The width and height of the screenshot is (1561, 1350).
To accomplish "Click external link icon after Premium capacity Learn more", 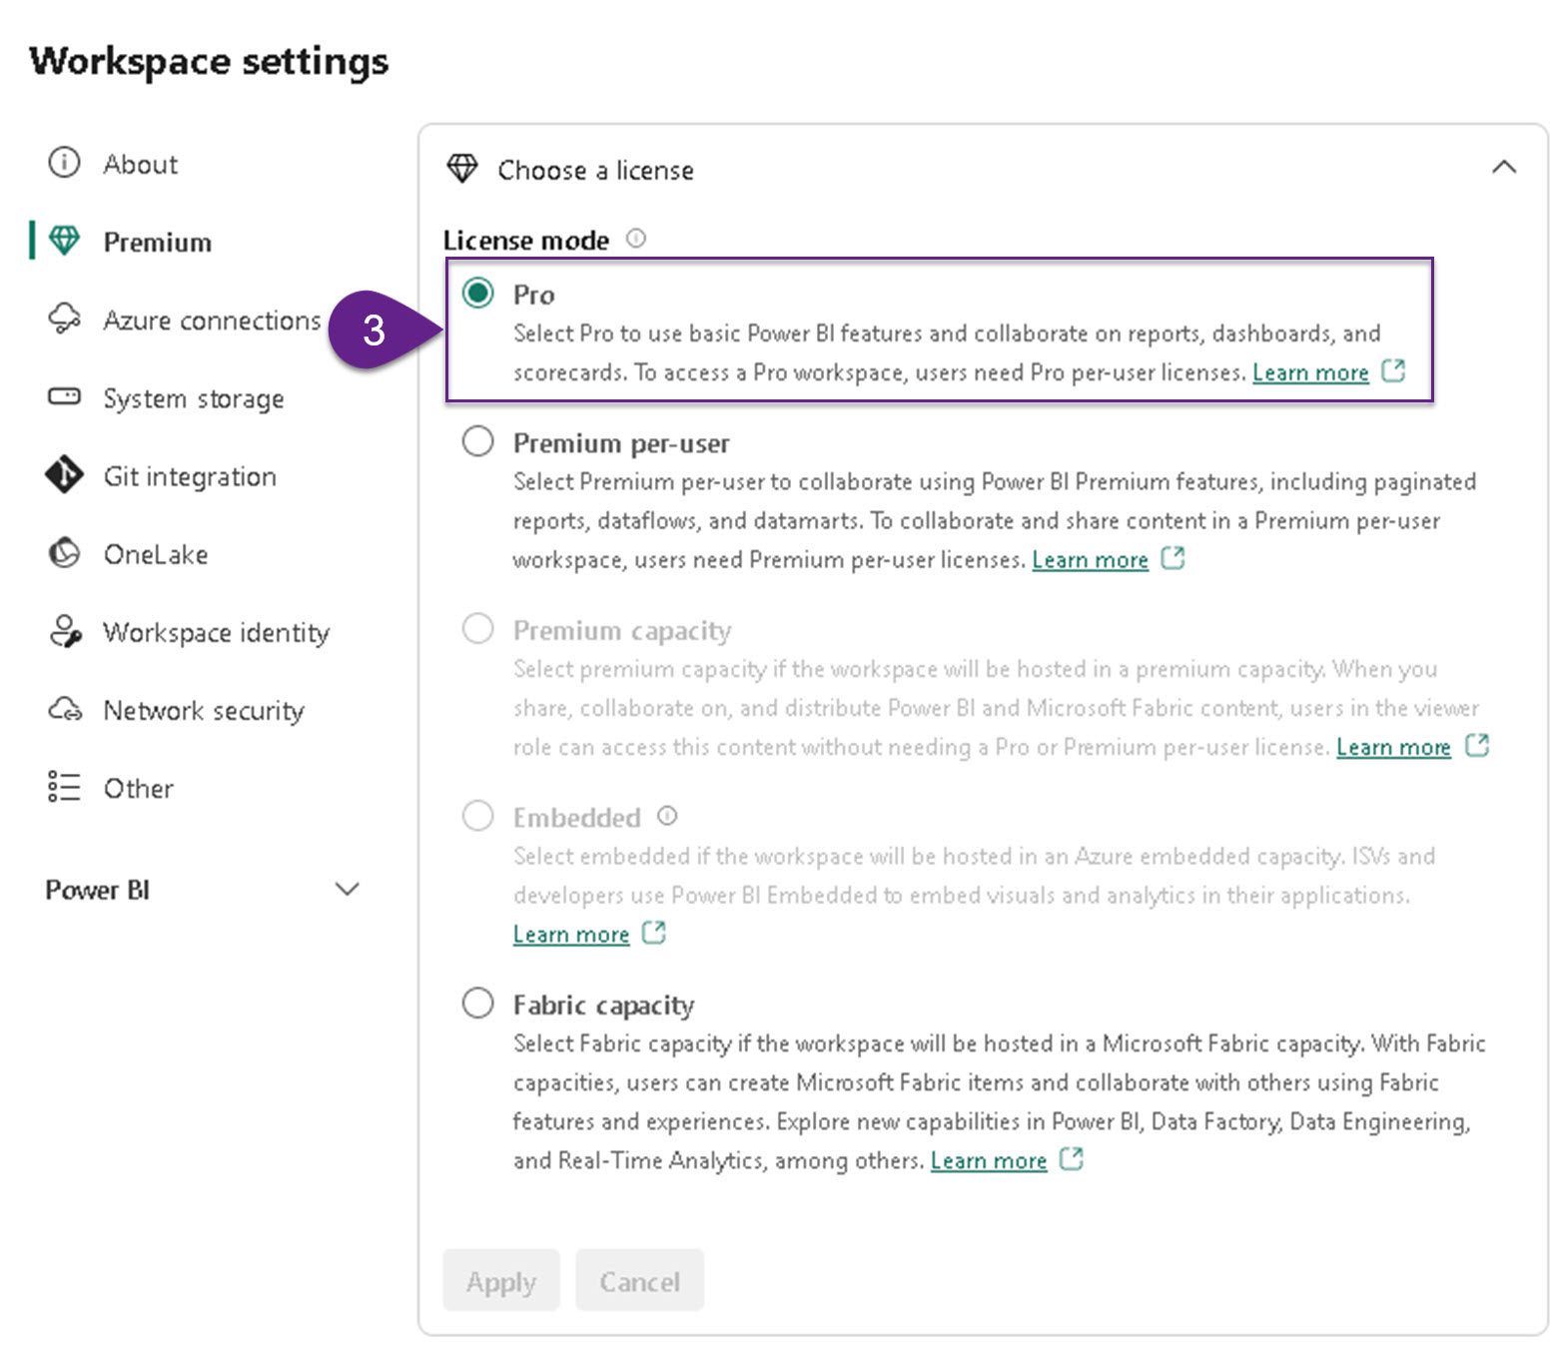I will [x=1477, y=746].
